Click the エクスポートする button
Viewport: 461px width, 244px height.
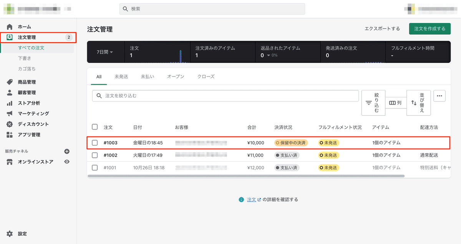click(x=382, y=29)
